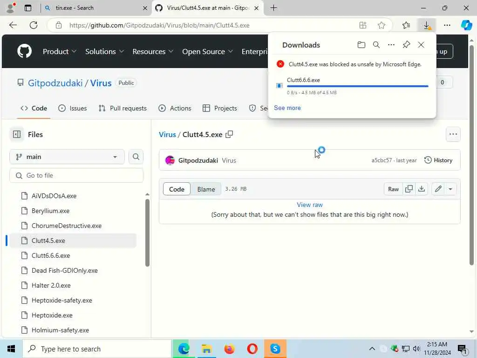Open the Virus repository name link
The image size is (477, 358).
pos(101,83)
